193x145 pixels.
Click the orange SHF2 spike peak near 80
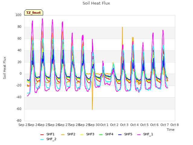(x=122, y=27)
